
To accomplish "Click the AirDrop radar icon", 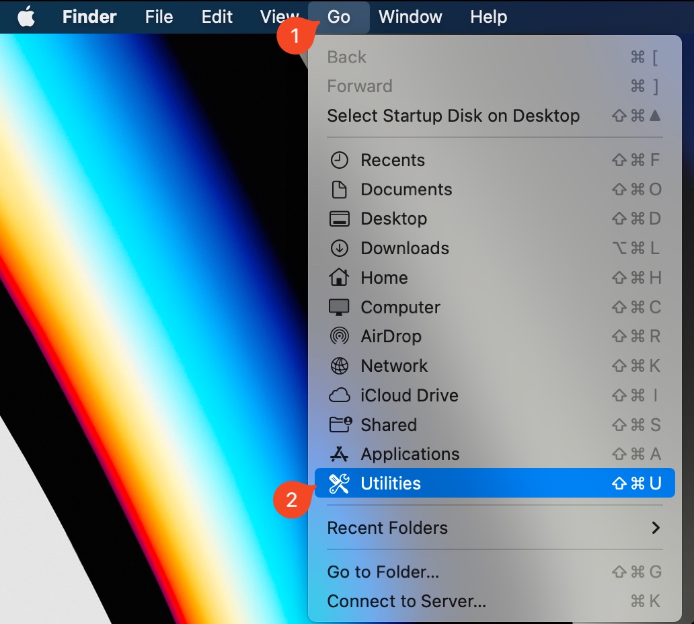I will pos(340,336).
